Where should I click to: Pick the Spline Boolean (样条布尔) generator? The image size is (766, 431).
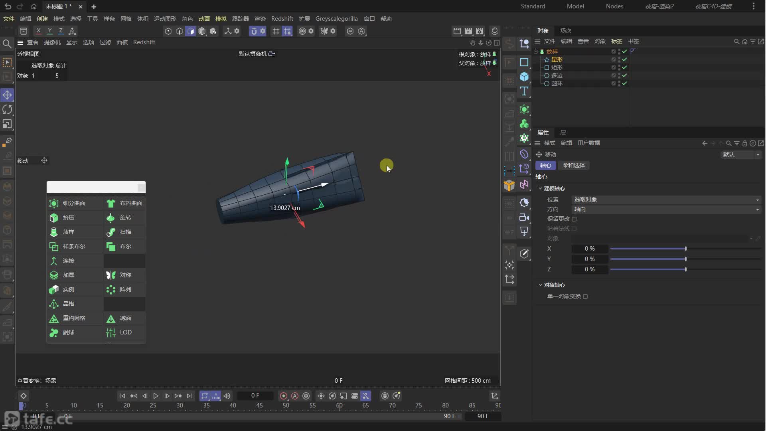75,246
